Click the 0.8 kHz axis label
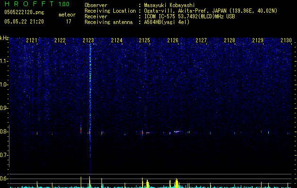297x188 pixels. pos(4,132)
